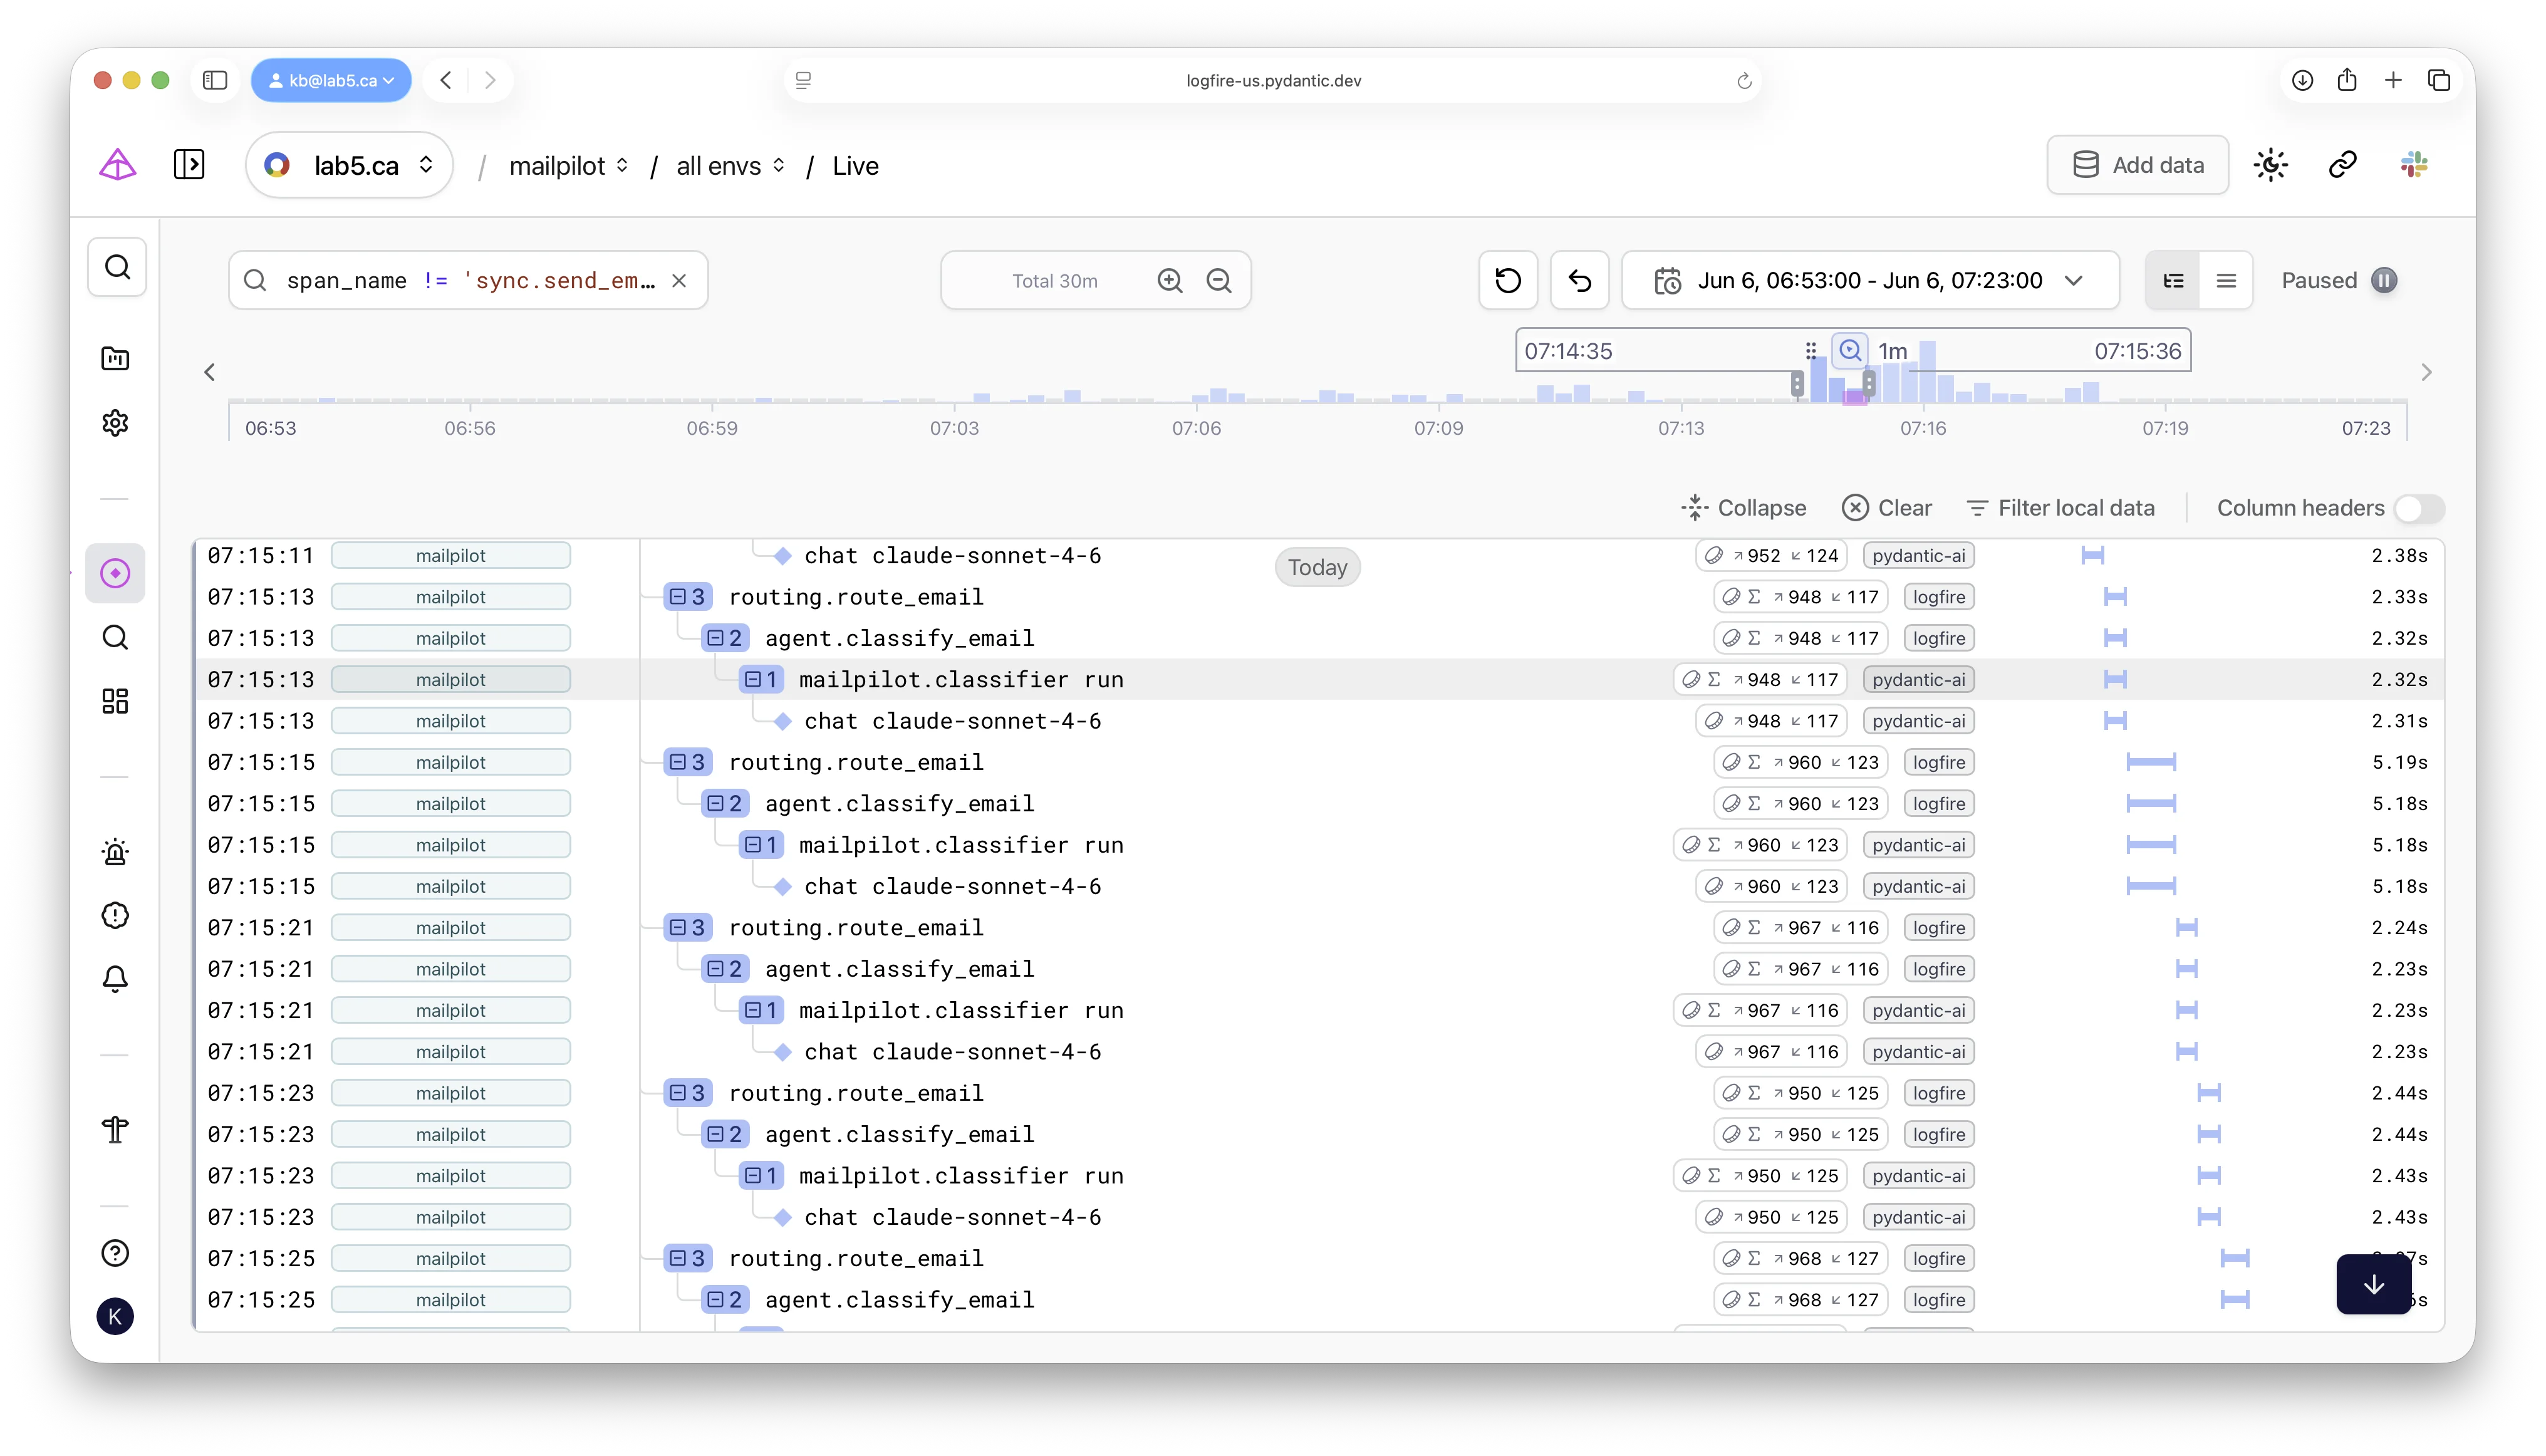Open the user avatar K menu

click(x=115, y=1317)
